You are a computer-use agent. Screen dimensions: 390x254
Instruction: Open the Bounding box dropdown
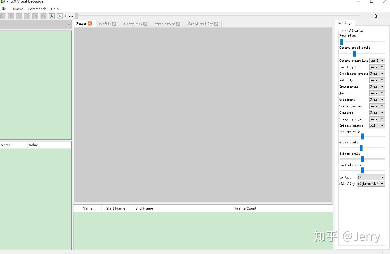pyautogui.click(x=377, y=67)
